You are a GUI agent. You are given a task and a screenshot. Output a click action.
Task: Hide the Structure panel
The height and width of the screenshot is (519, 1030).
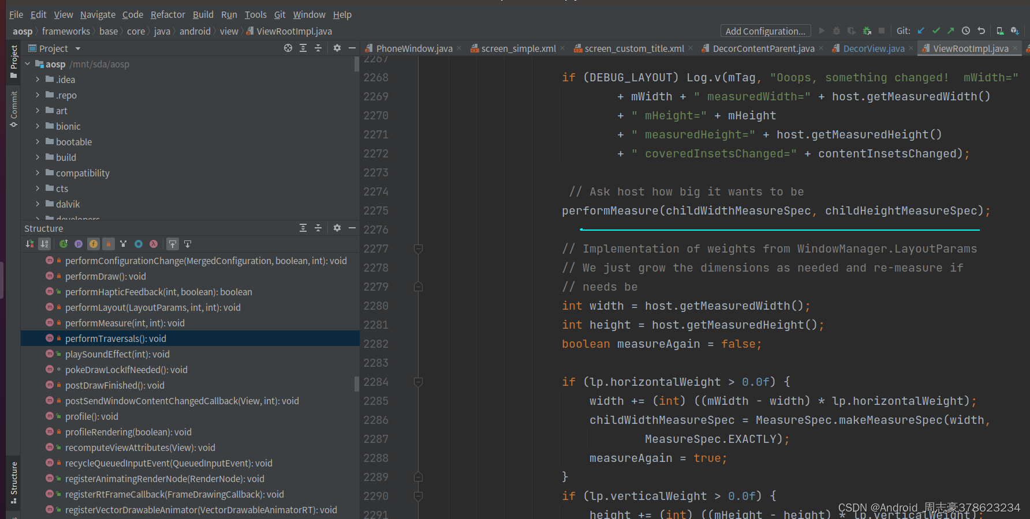[x=352, y=228]
